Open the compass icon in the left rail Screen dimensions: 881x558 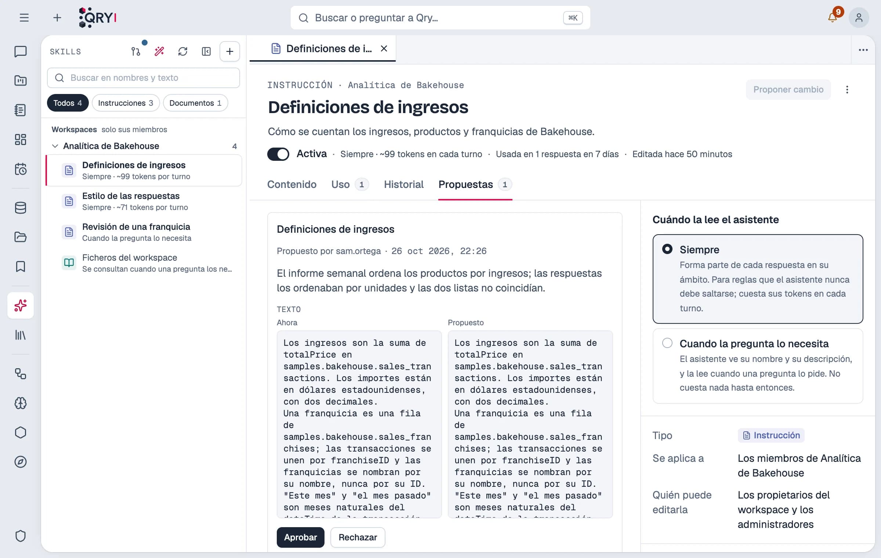click(x=21, y=462)
